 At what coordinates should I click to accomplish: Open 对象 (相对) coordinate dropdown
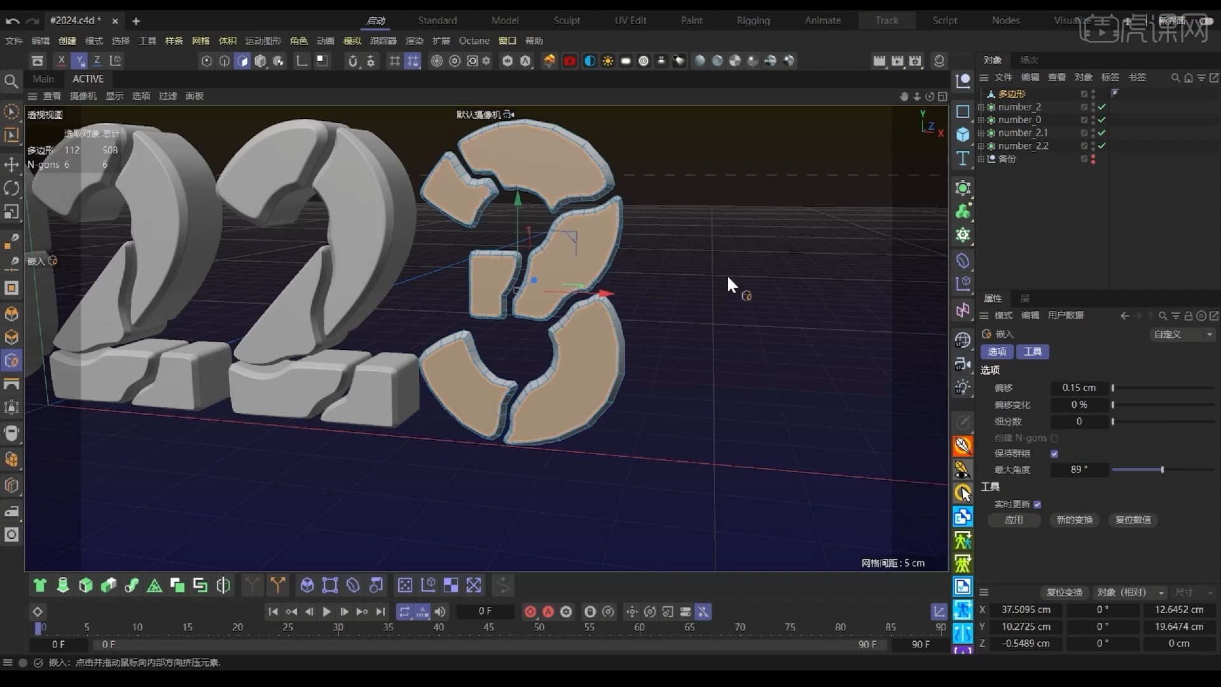[x=1130, y=592]
